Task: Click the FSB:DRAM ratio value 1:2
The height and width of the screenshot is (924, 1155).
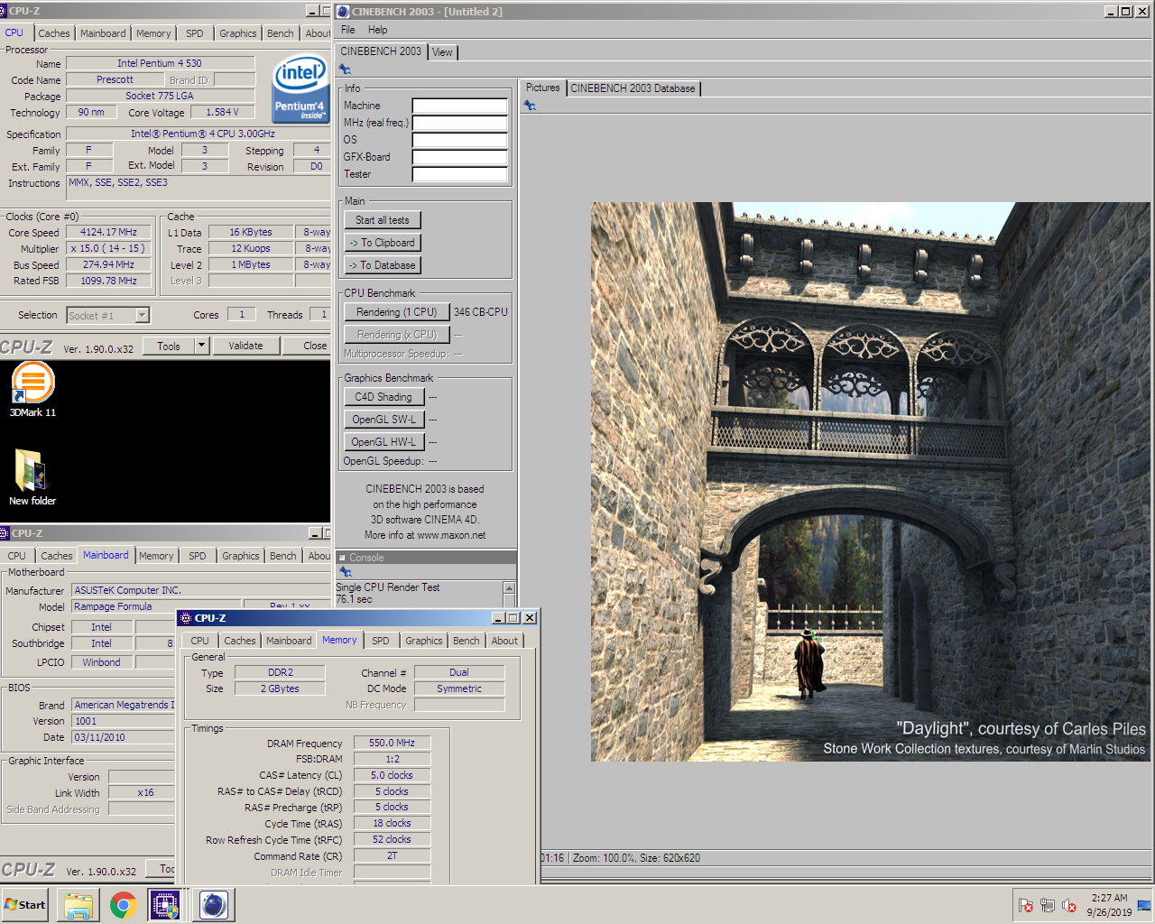Action: pos(392,759)
